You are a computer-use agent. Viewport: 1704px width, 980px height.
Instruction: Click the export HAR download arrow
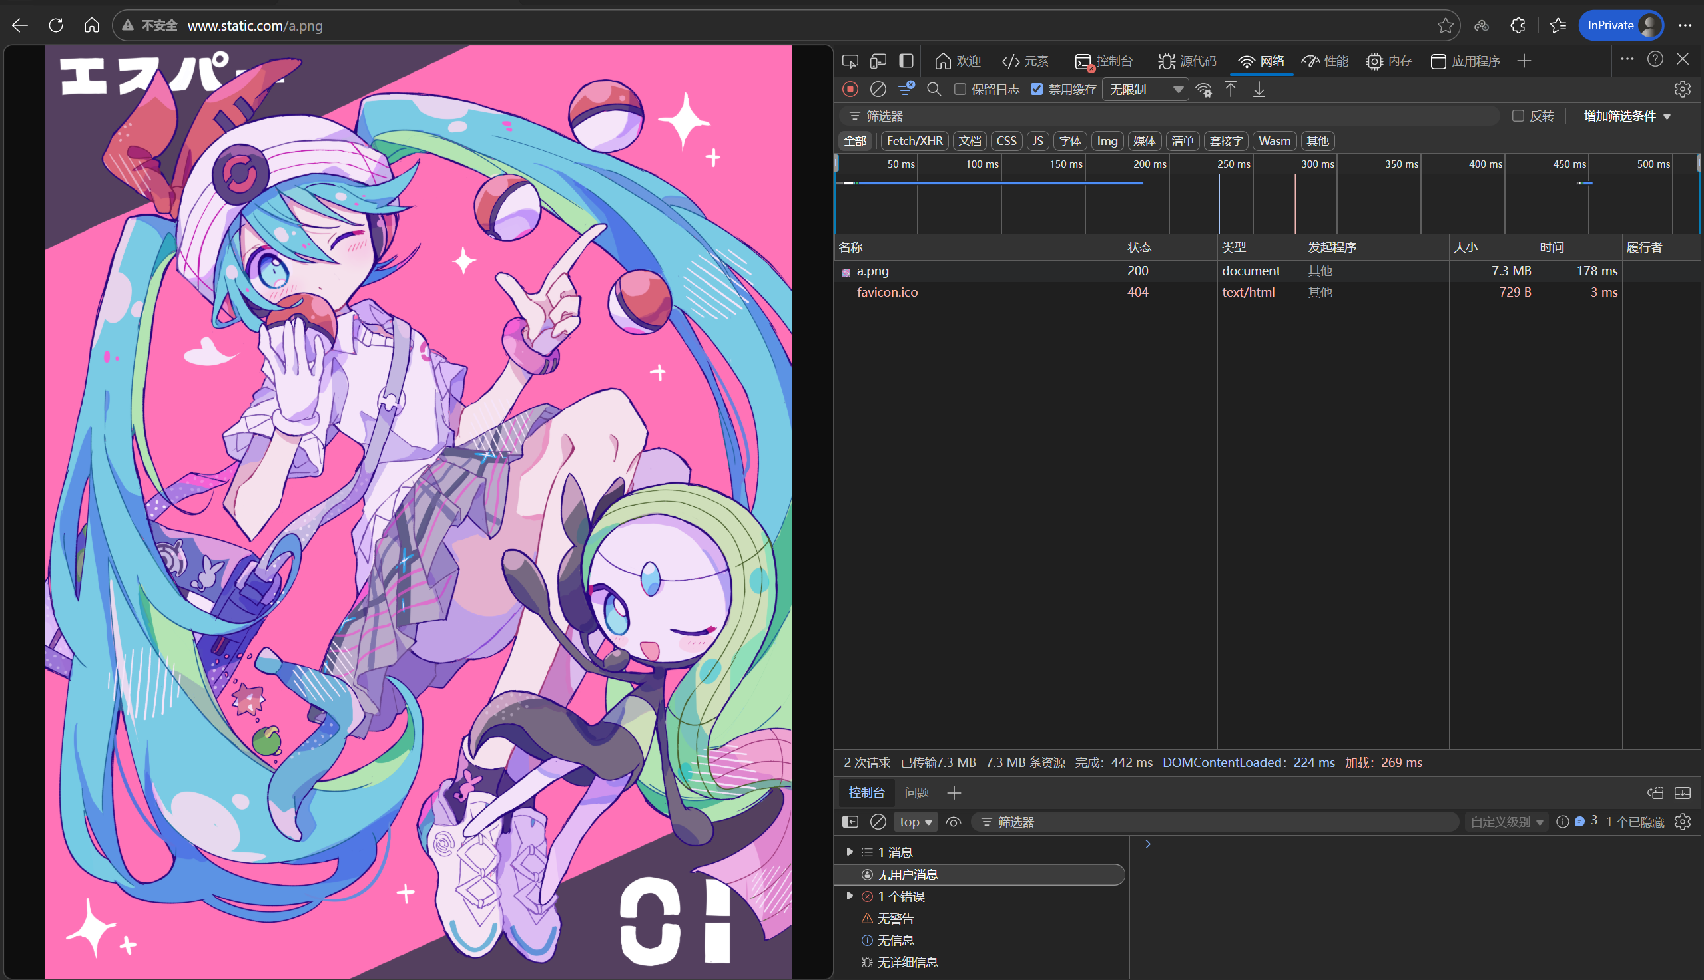(x=1259, y=90)
